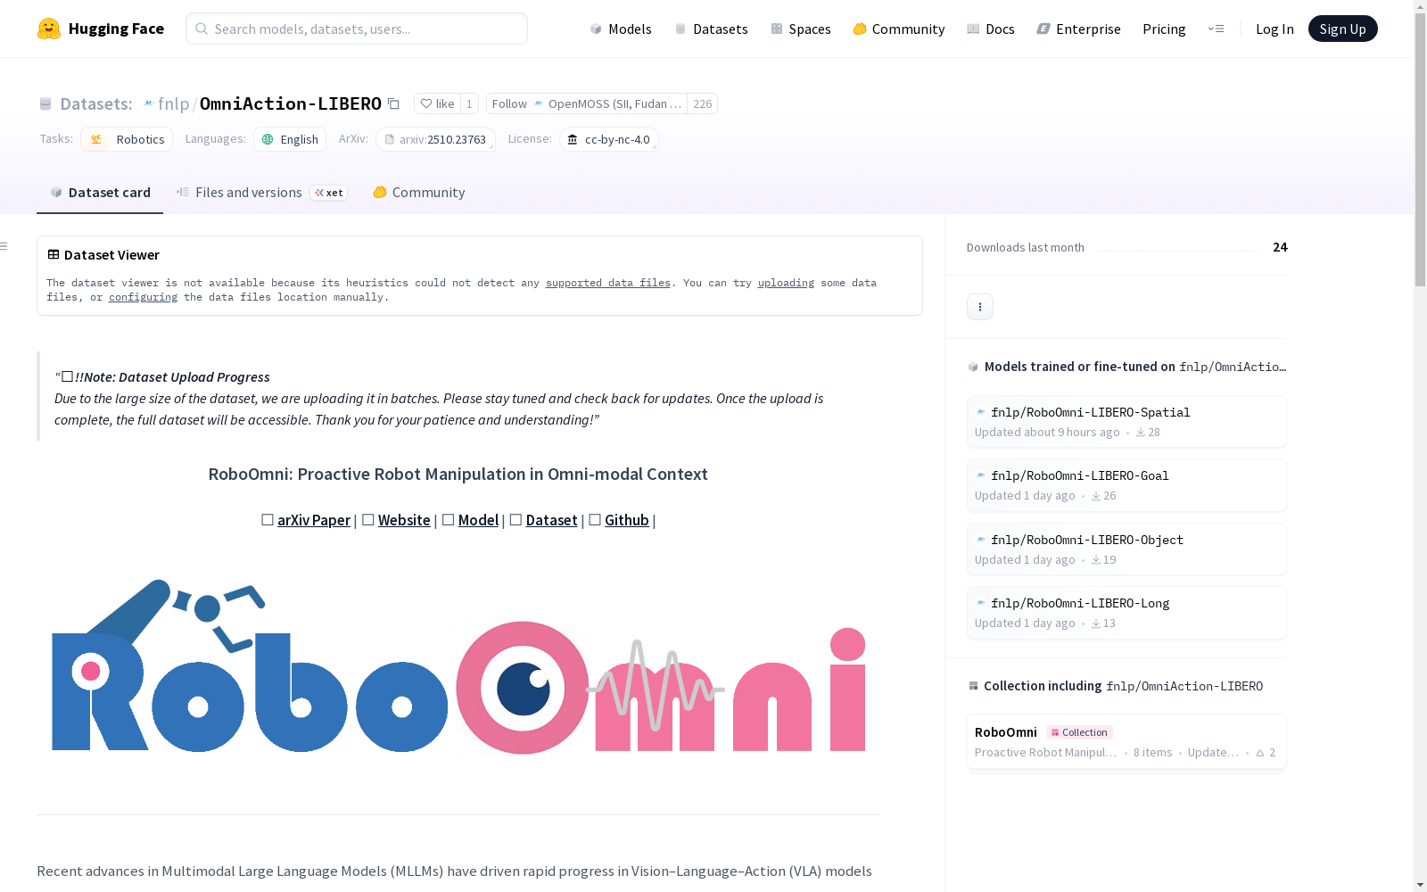Open the Enterprise nav item

point(1079,29)
